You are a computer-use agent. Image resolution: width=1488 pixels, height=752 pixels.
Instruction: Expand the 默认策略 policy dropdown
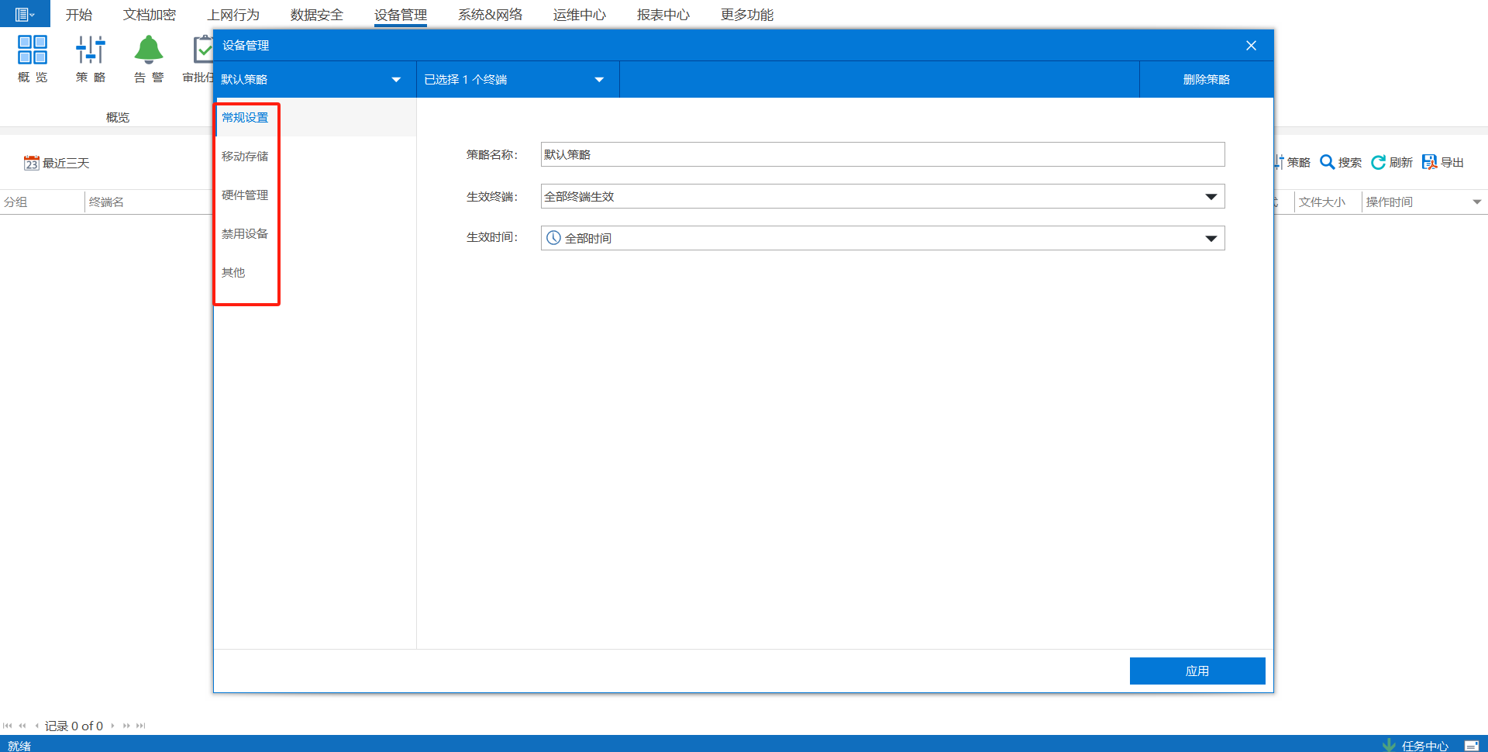[396, 80]
